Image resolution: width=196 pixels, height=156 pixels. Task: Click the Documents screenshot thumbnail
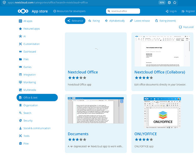click(96, 110)
